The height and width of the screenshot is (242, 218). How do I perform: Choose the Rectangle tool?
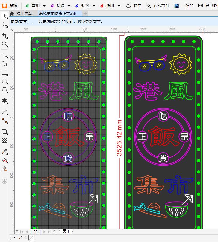pyautogui.click(x=4, y=72)
